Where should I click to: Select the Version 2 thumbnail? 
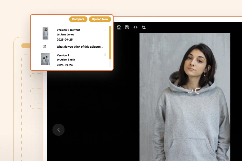[45, 33]
